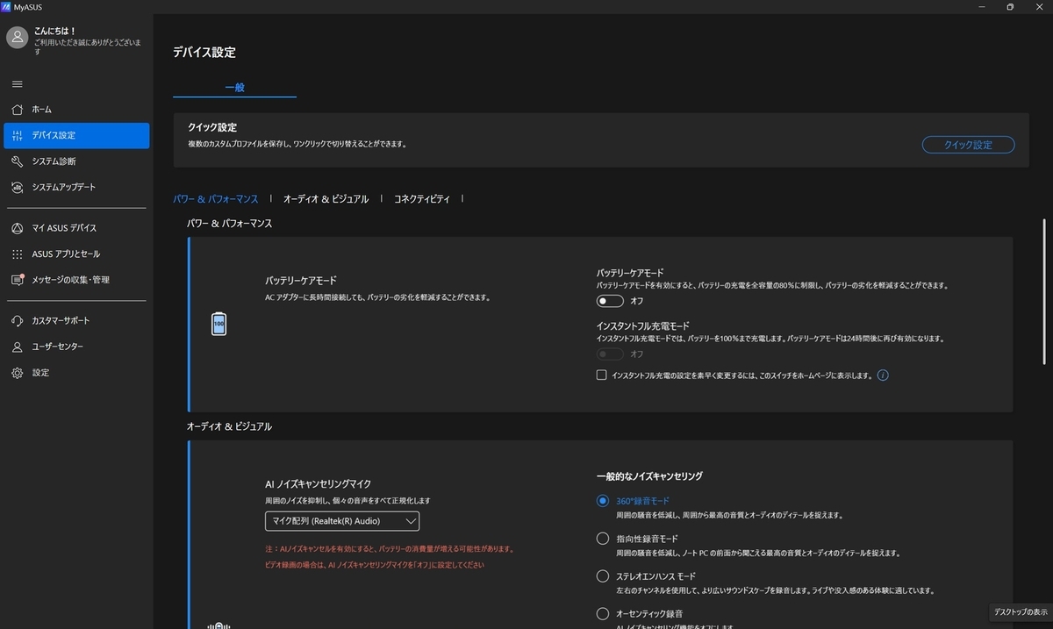This screenshot has width=1053, height=629.
Task: Open the マイク配列 (Realtek(R) Audio) dropdown
Action: [342, 521]
